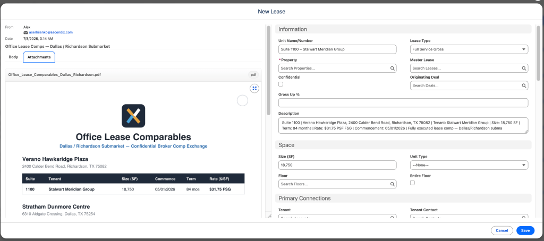
Task: Click the Stalwart Meridian Group table cell
Action: coord(72,190)
